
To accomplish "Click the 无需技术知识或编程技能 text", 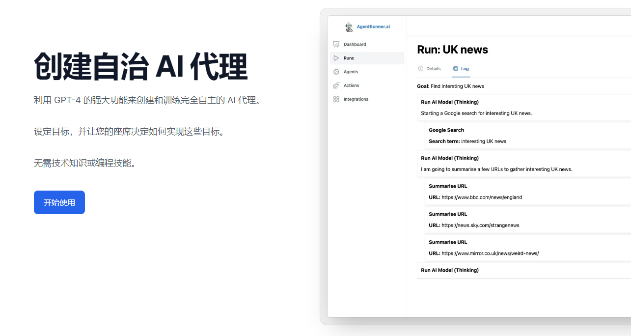I will pyautogui.click(x=85, y=163).
